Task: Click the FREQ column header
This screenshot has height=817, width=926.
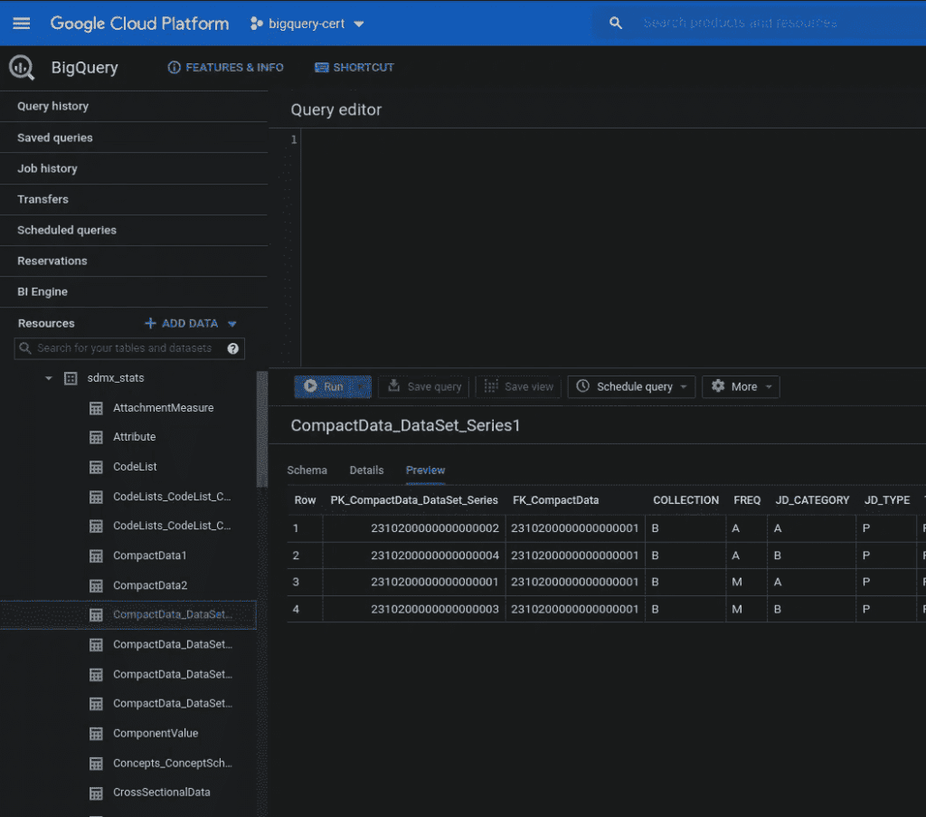Action: (747, 500)
